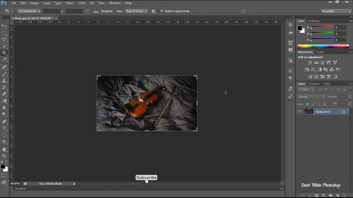Click the Exposure adjustment icon
Screen dimensions: 353x198
[x=329, y=63]
